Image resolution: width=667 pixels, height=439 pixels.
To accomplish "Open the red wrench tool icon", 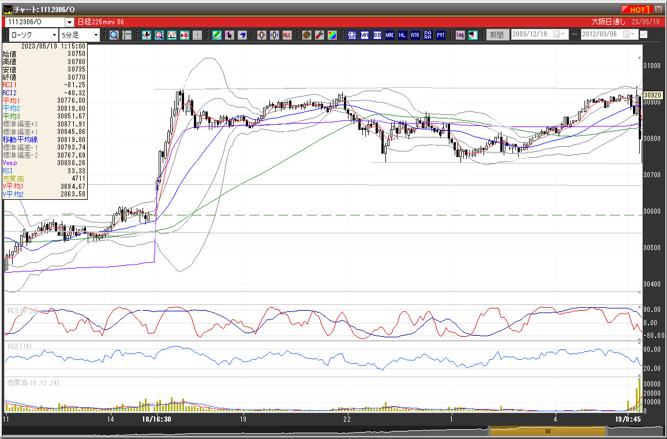I will (x=320, y=35).
